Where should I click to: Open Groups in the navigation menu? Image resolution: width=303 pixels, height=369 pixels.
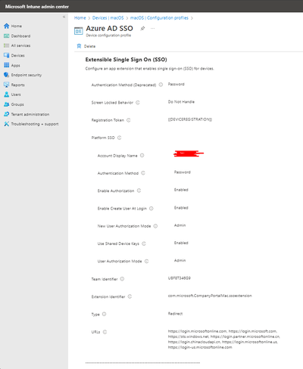(17, 104)
